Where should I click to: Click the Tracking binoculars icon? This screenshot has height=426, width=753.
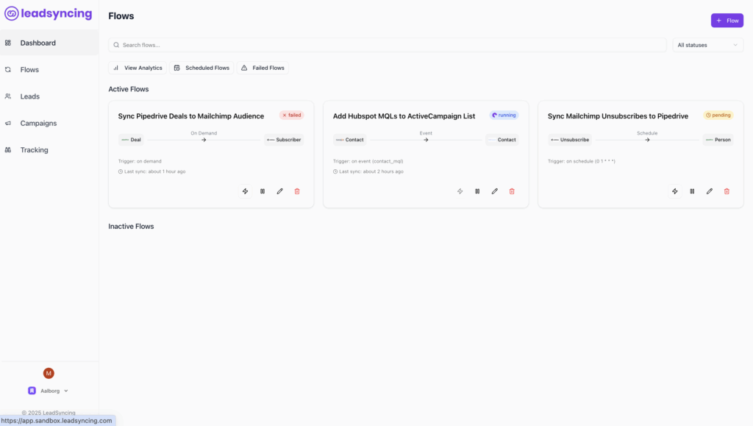coord(8,150)
